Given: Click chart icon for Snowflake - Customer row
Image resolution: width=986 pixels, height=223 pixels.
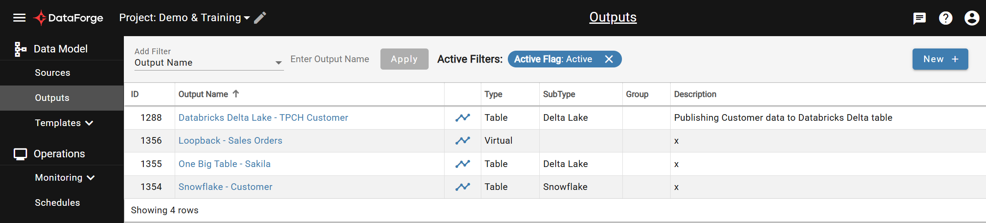Looking at the screenshot, I should (x=463, y=187).
